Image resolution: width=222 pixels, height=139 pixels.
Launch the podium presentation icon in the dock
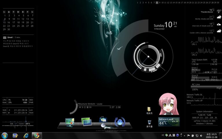click(x=103, y=122)
